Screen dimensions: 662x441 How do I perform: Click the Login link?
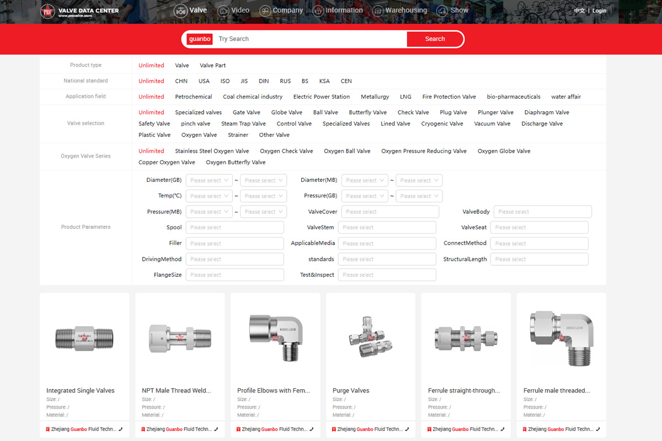599,10
